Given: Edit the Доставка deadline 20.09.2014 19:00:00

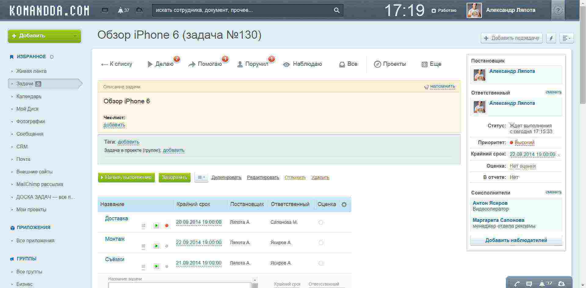Looking at the screenshot, I should coord(199,222).
